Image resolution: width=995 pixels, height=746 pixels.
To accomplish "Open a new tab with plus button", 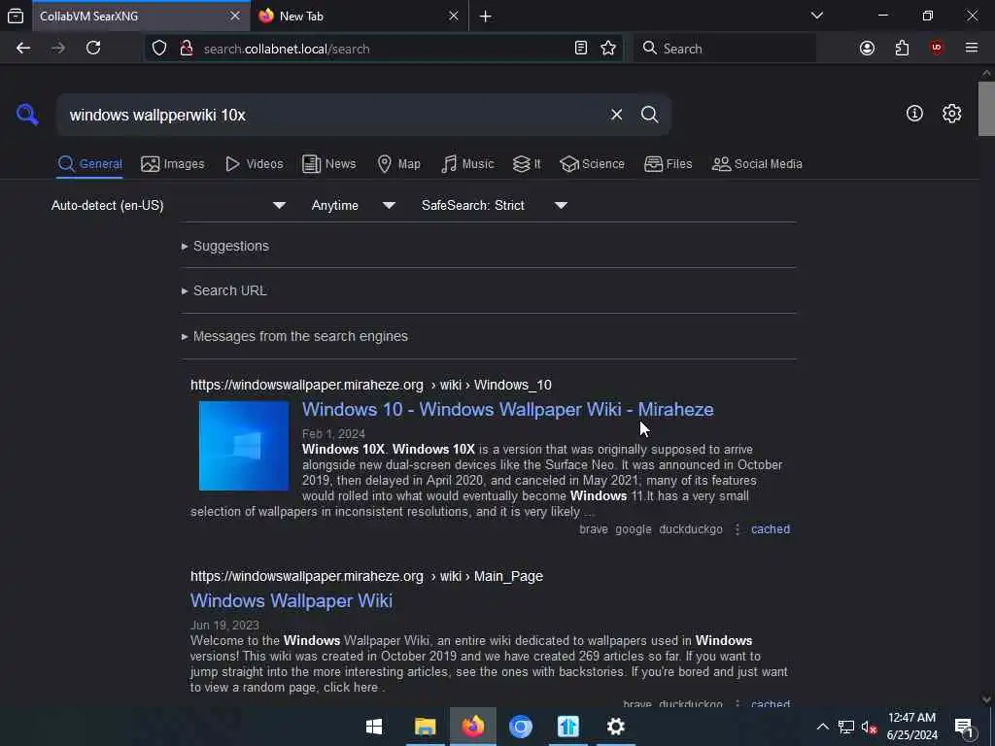I will click(486, 17).
